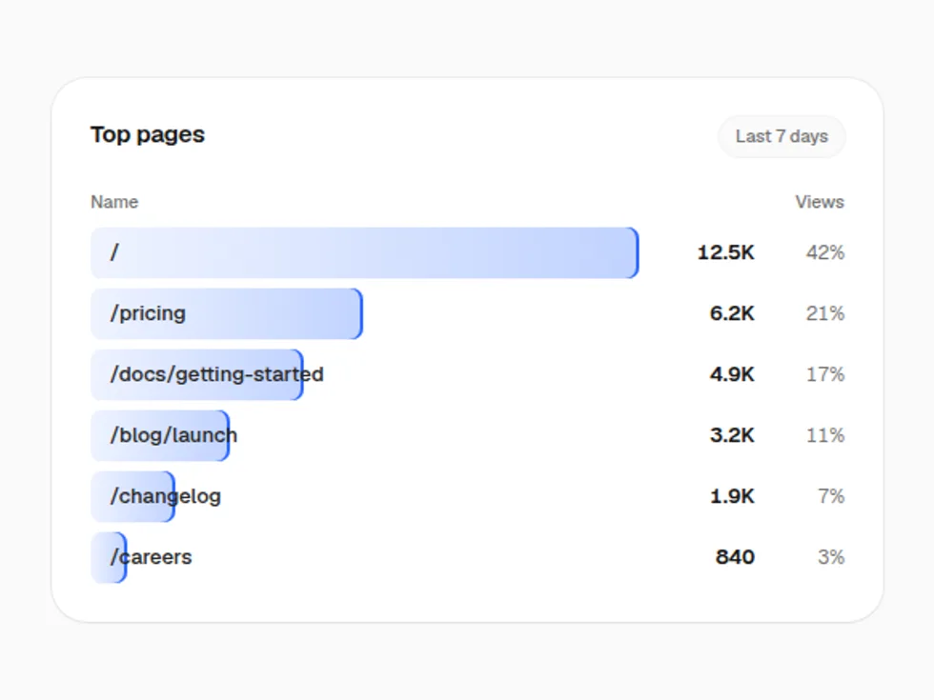
Task: Click the 6.2K views value
Action: coord(732,313)
